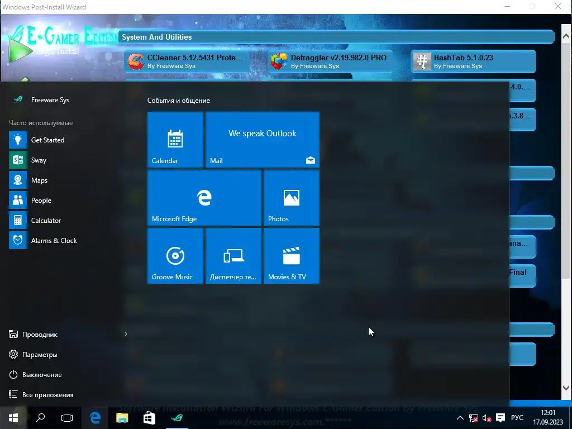
Task: Select CCleaner 5.12.5431 Professional entry
Action: point(187,61)
